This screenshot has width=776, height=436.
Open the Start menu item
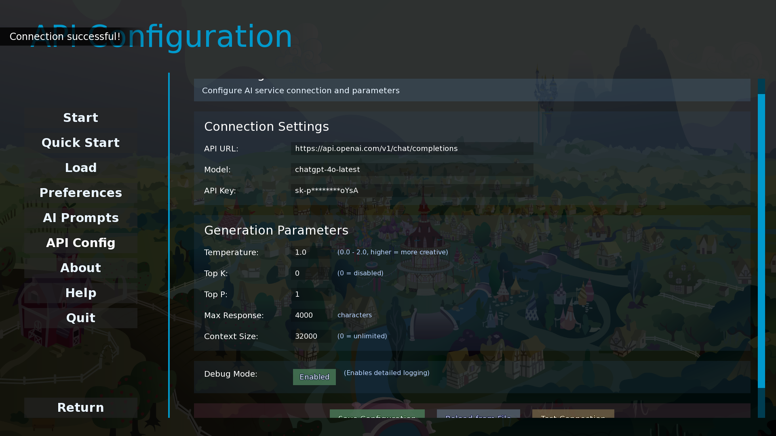click(x=80, y=118)
